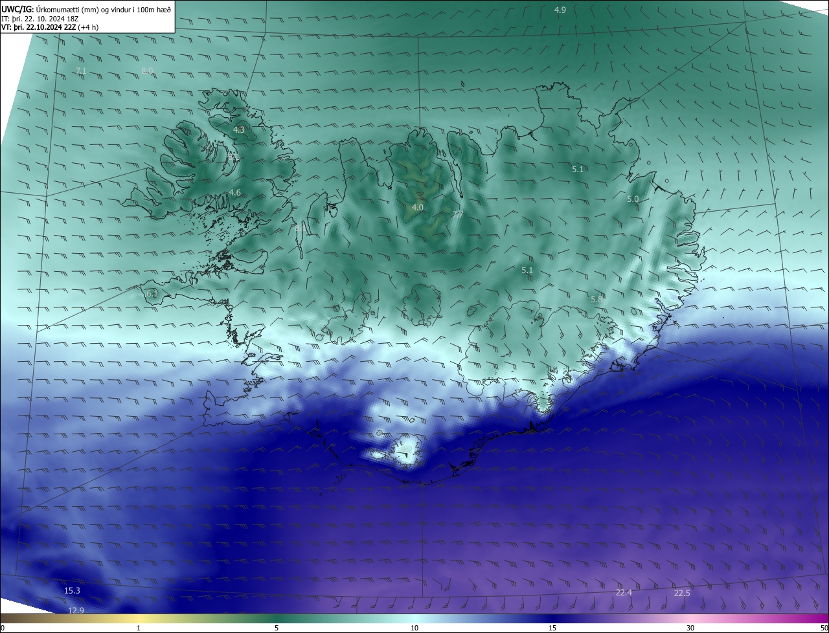Click the 5.8 value label
This screenshot has width=829, height=633.
pos(596,299)
